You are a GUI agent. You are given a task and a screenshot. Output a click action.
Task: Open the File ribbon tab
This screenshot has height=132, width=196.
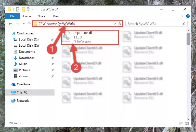pos(12,16)
